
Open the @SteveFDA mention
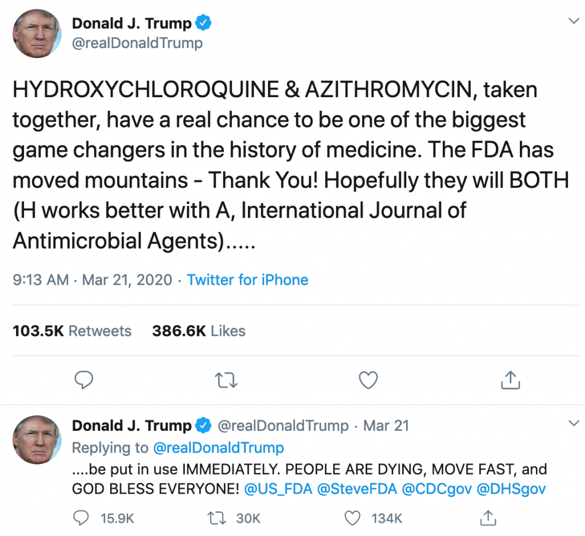click(356, 489)
